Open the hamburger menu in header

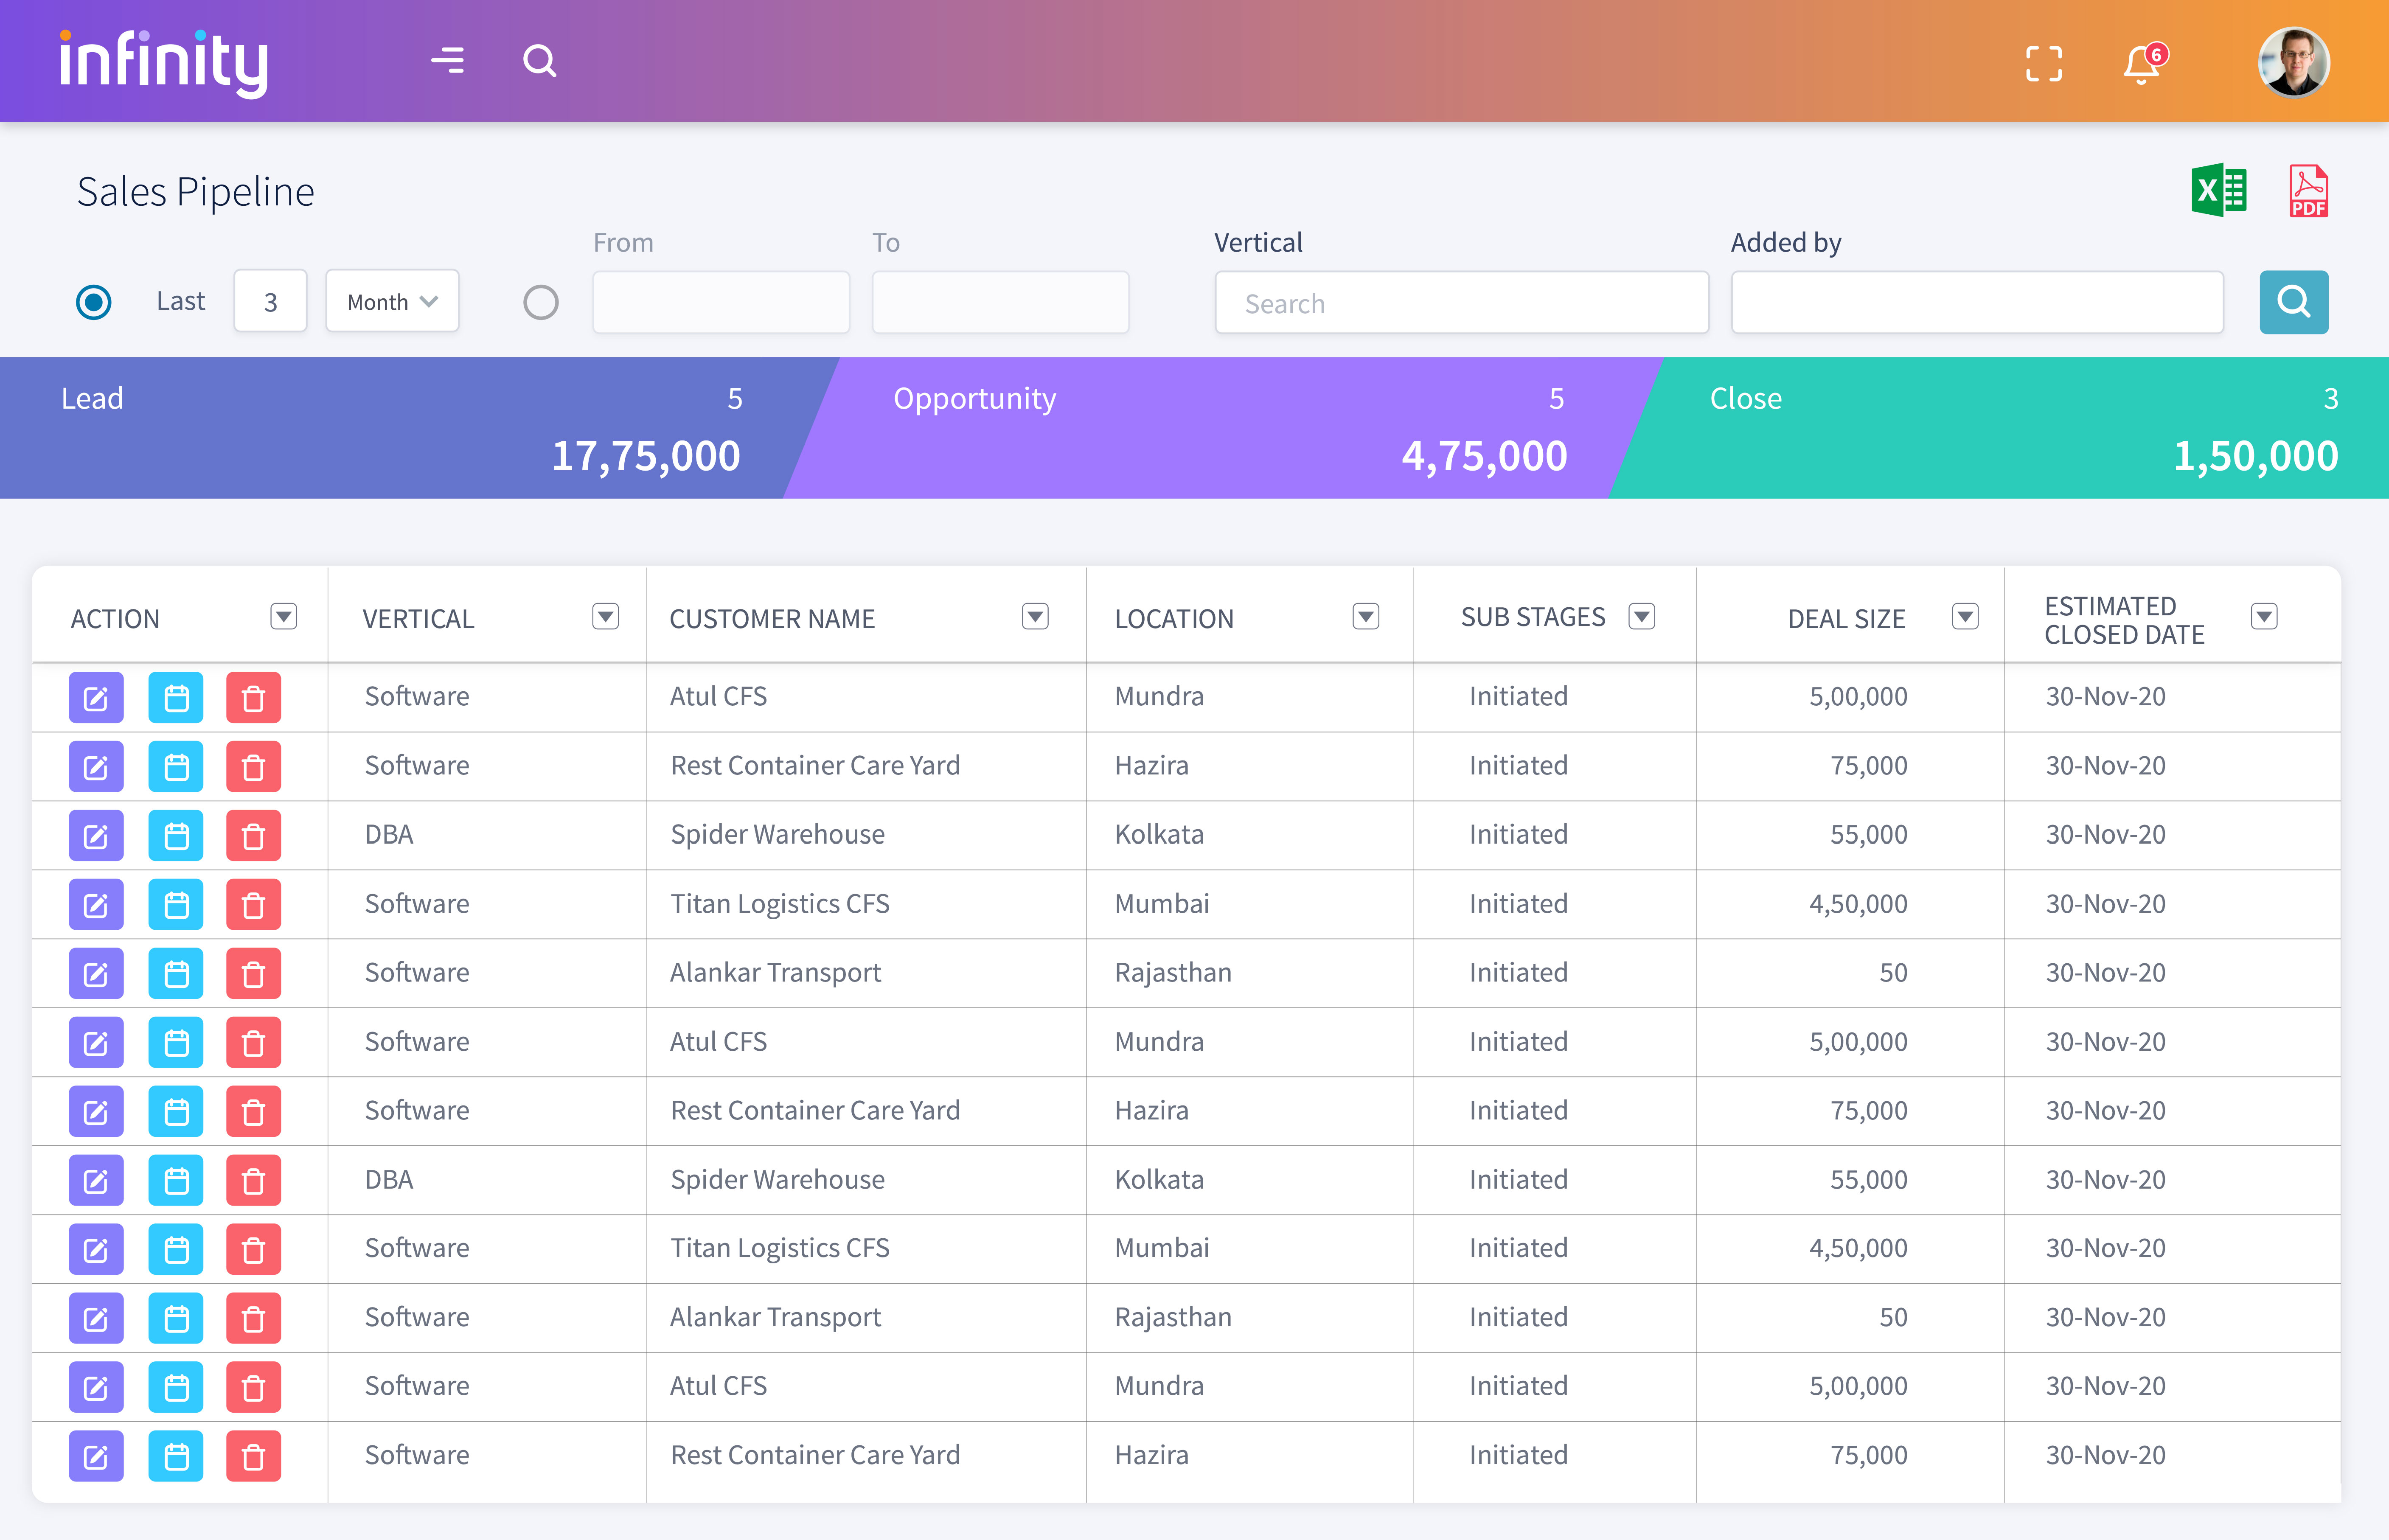click(448, 61)
